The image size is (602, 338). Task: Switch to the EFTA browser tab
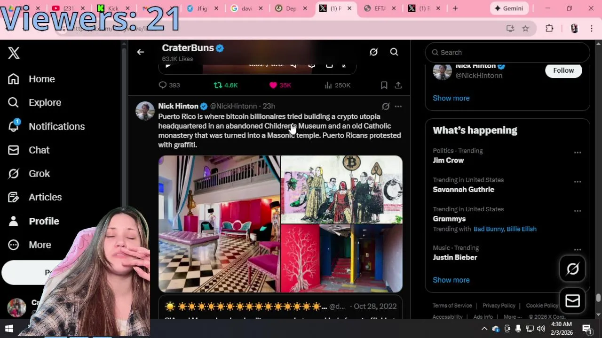381,8
